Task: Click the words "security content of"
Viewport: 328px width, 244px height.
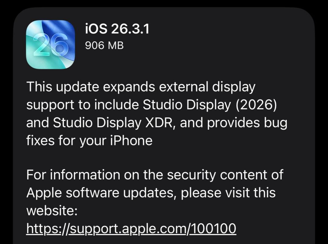Action: coord(225,175)
